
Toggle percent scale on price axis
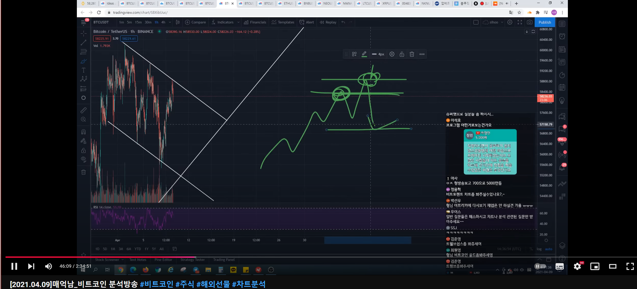[531, 249]
